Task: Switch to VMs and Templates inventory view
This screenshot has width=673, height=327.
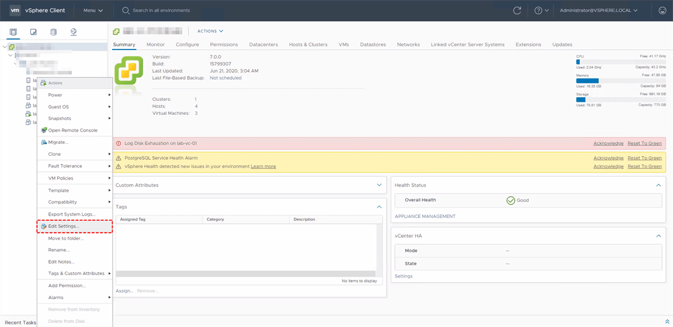Action: tap(33, 32)
